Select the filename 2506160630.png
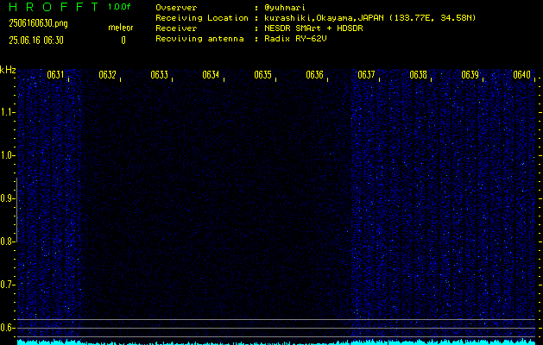543x345 pixels. (x=39, y=23)
